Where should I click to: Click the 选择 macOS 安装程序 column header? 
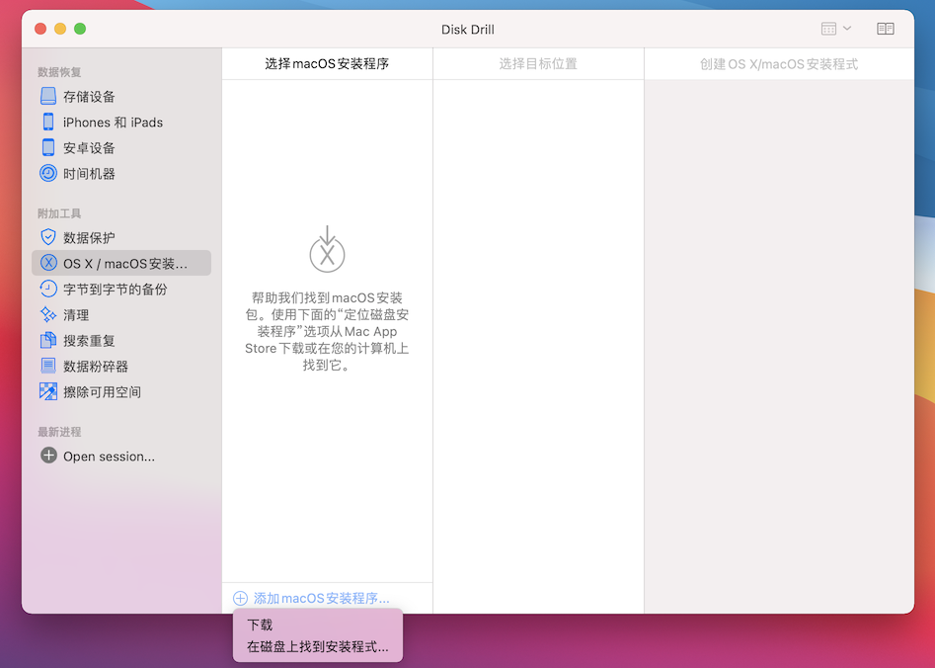click(x=327, y=64)
